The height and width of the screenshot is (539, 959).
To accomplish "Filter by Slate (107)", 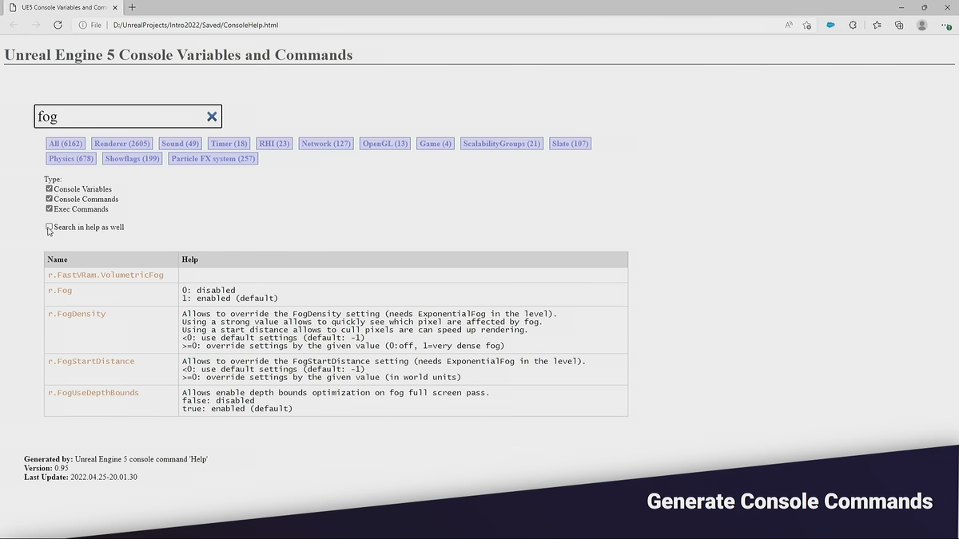I will pyautogui.click(x=570, y=144).
